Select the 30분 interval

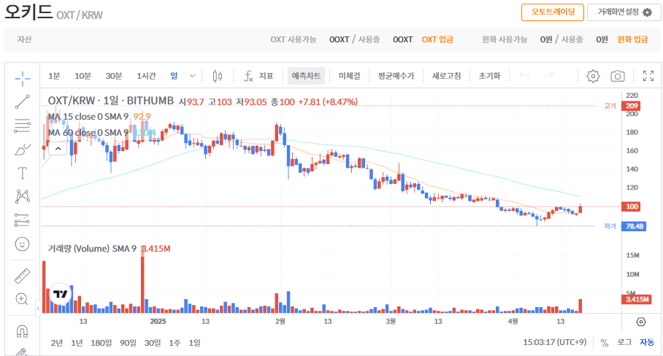click(114, 76)
